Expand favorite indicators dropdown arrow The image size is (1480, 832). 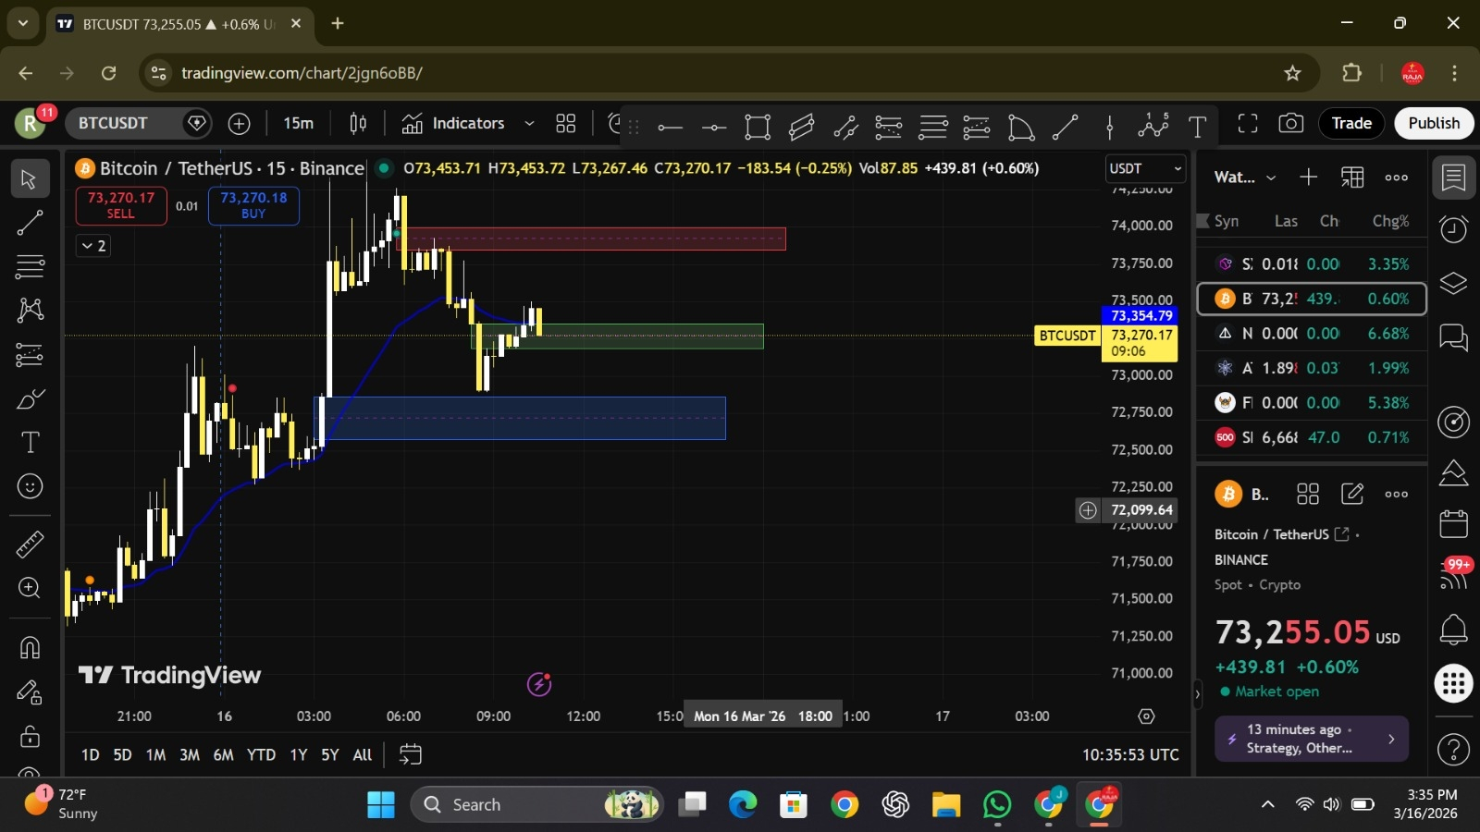[529, 123]
